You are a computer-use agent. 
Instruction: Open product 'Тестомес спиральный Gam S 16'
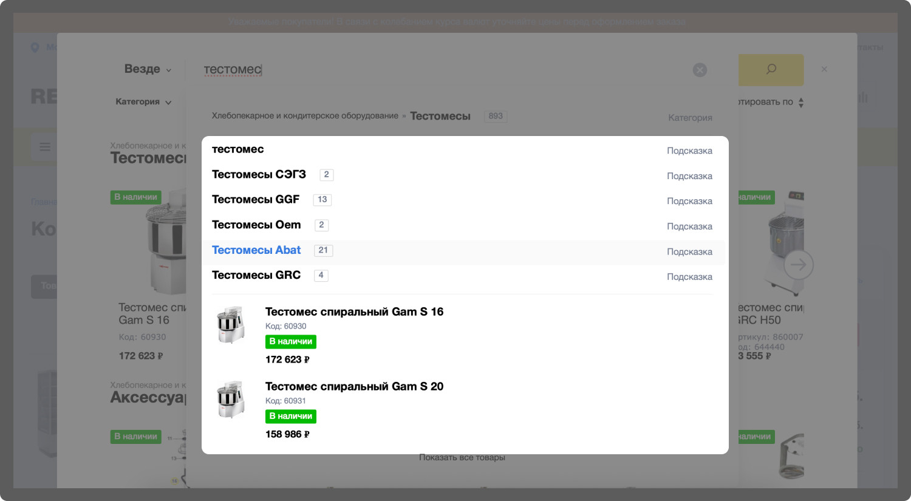tap(354, 312)
